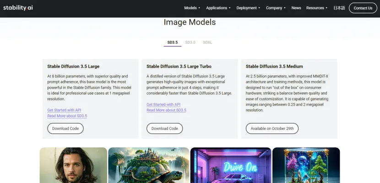Open Get Started with API for SD3.5 Large
Viewport: 380px width, 183px height.
tap(64, 110)
